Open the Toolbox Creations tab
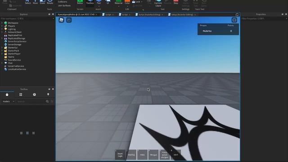Image resolution: width=288 pixels, height=162 pixels. click(48, 94)
